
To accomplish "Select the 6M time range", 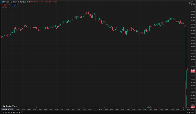I will [14, 112].
